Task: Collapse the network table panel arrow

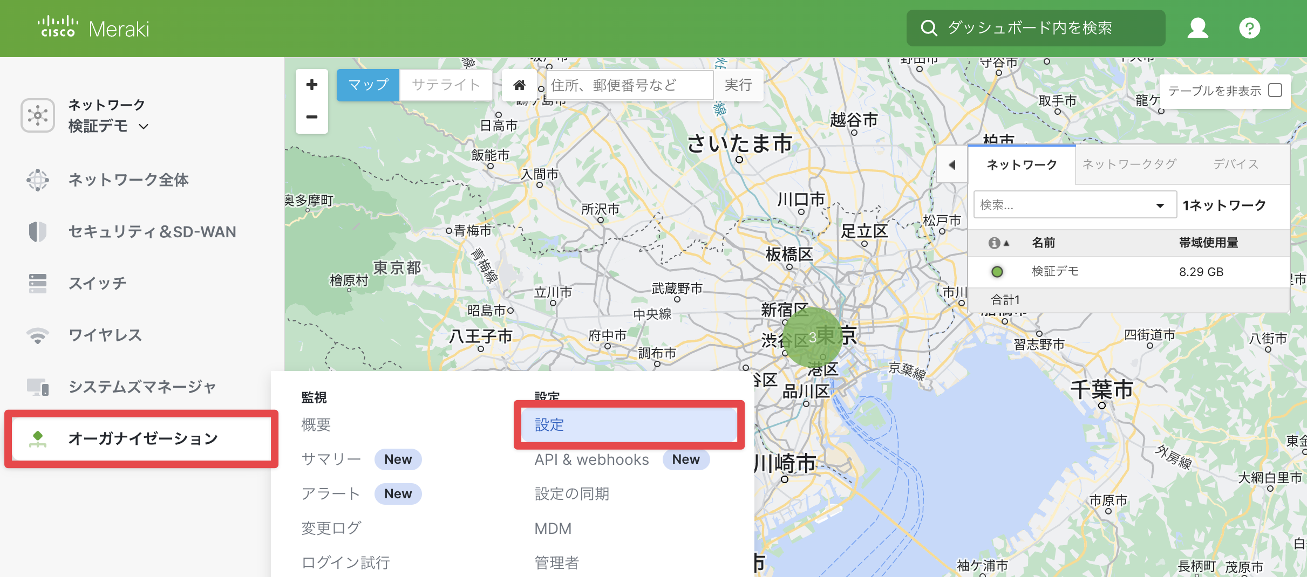Action: 952,165
